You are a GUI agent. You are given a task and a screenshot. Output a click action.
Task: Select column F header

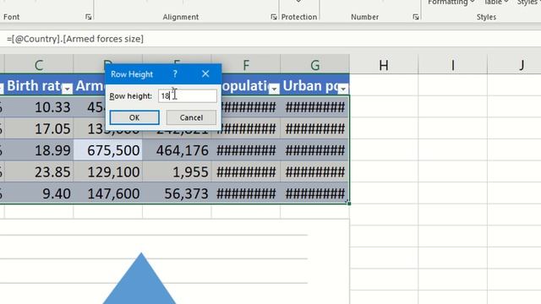(x=246, y=64)
